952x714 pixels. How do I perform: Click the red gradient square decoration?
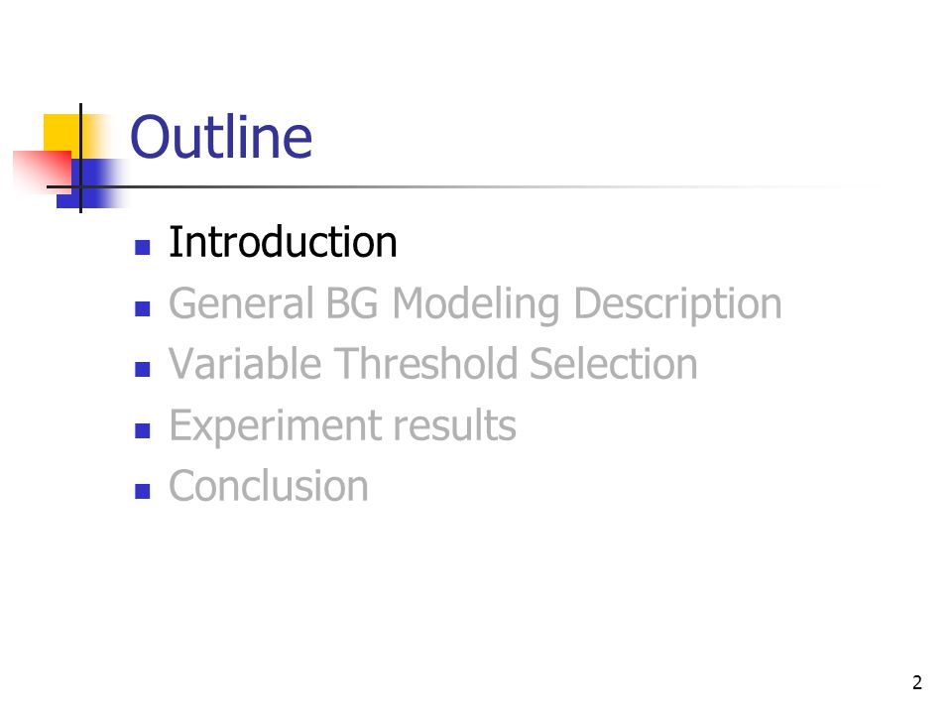43,172
